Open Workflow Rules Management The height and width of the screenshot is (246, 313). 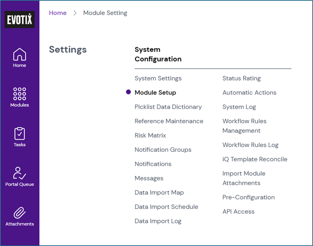(x=244, y=126)
